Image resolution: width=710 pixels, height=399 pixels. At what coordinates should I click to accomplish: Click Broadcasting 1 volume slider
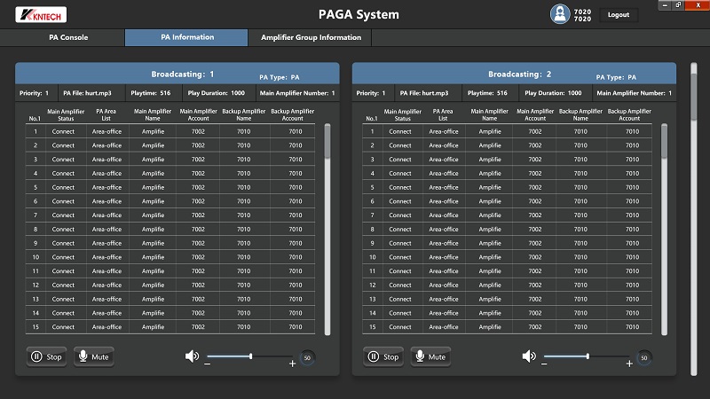(250, 356)
